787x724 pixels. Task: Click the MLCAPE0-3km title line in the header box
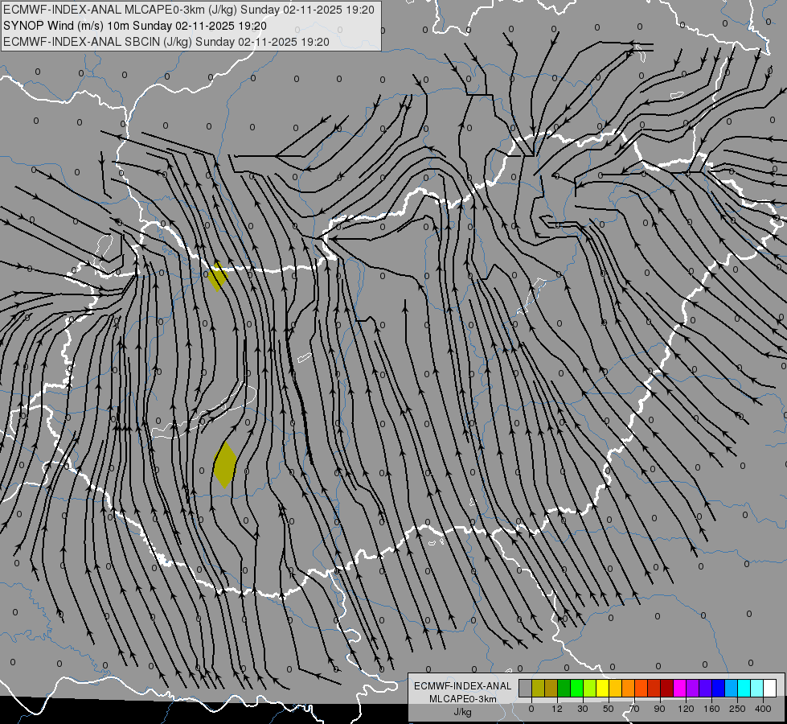pos(188,10)
